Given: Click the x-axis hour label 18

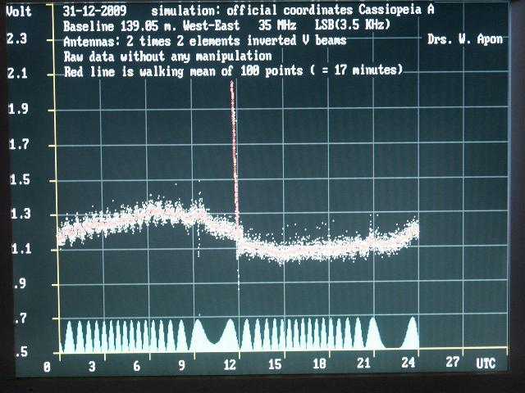Looking at the screenshot, I should (x=319, y=364).
